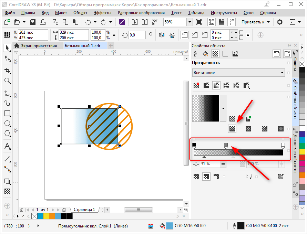The width and height of the screenshot is (307, 234).
Task: Choose the Crop tool
Action: click(7, 71)
